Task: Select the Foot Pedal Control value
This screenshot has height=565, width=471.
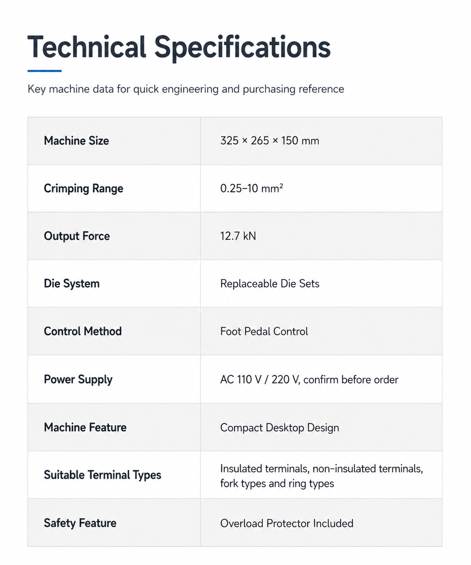Action: click(x=264, y=331)
